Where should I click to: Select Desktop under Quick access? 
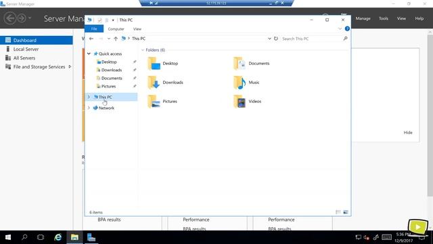pos(109,62)
